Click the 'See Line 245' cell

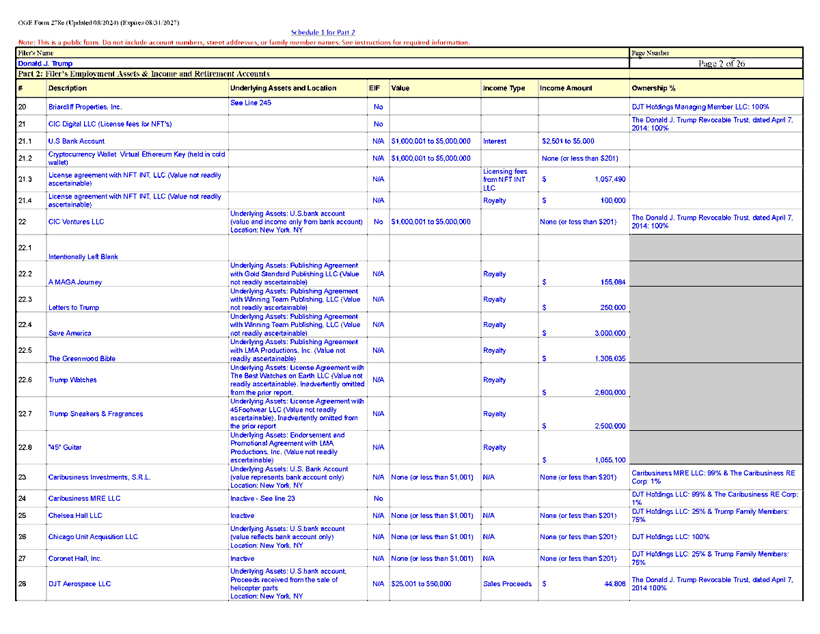[251, 103]
